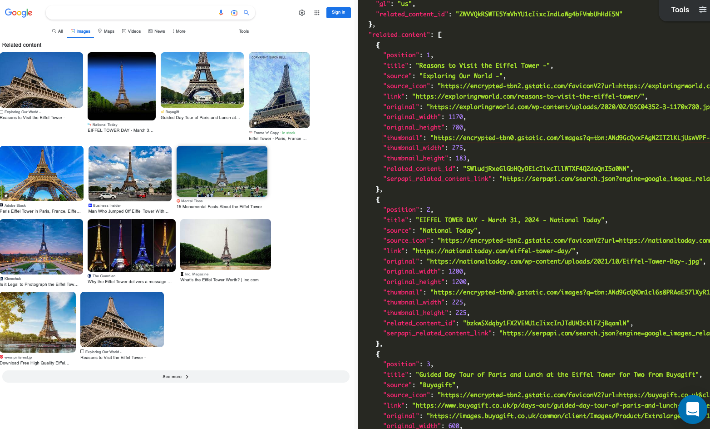The height and width of the screenshot is (429, 710).
Task: Click the See more button
Action: 176,377
